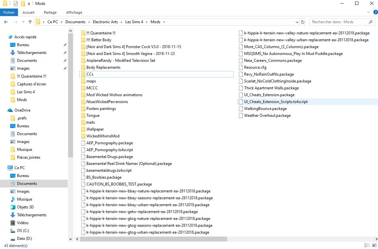Unpin Documents using its pin icon

tap(65, 61)
